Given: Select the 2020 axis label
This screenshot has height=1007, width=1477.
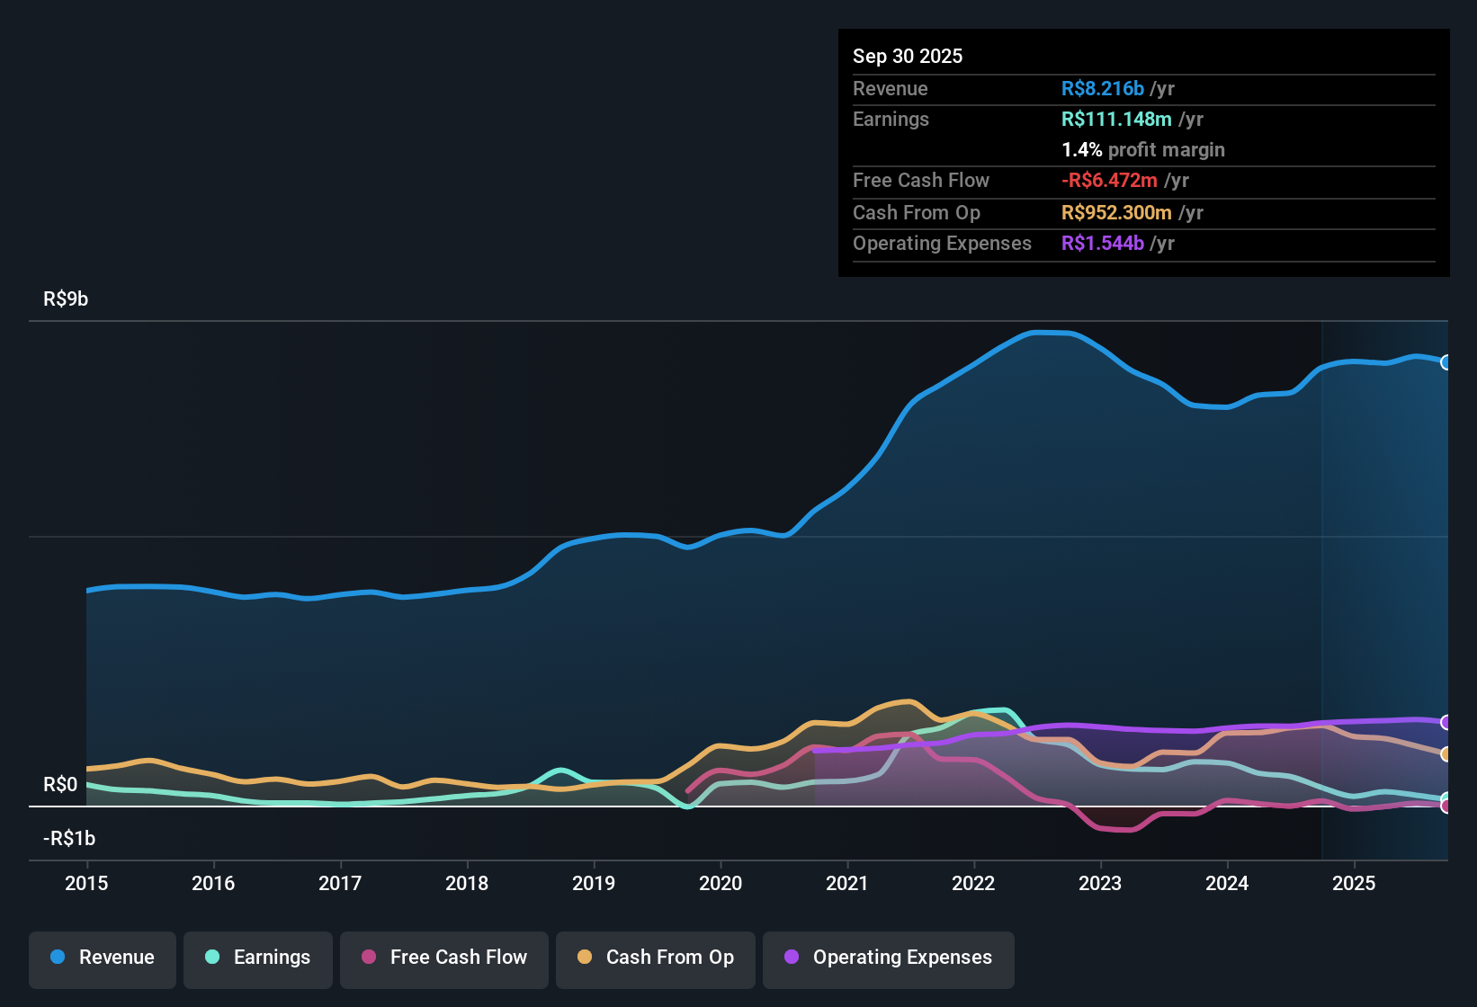Looking at the screenshot, I should 721,884.
